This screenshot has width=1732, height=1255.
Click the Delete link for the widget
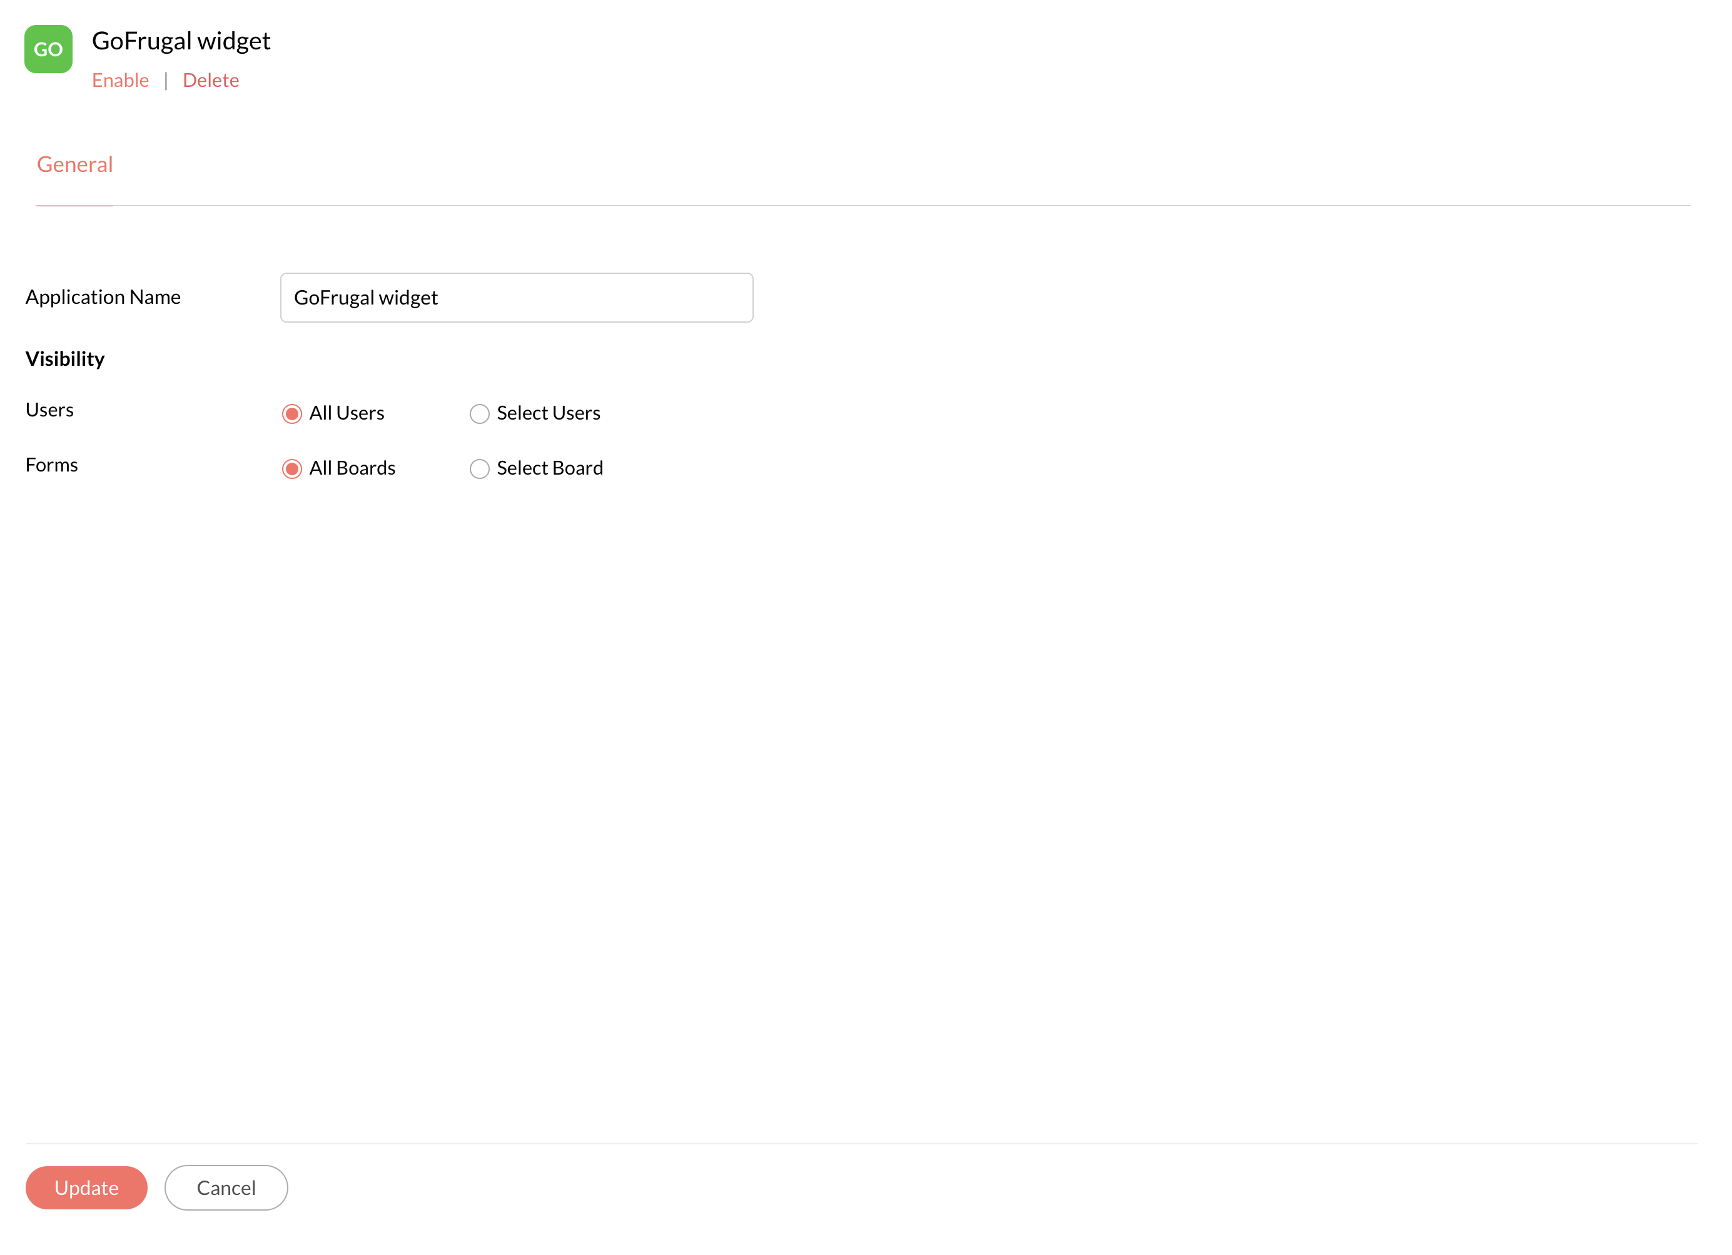pos(211,80)
